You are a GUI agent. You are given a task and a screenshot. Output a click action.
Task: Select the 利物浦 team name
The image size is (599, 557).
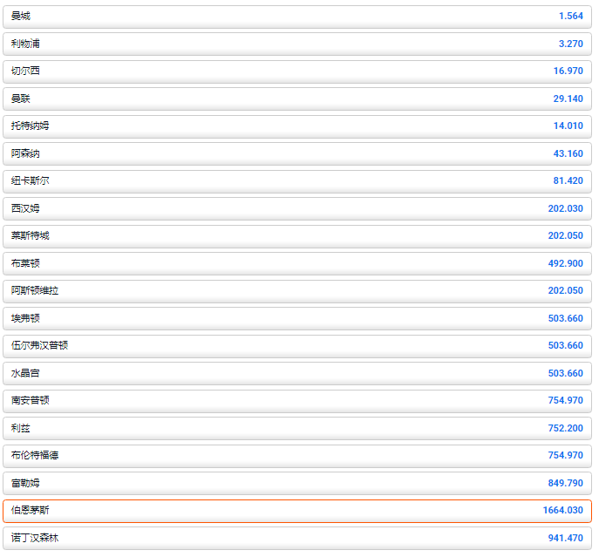[x=25, y=44]
